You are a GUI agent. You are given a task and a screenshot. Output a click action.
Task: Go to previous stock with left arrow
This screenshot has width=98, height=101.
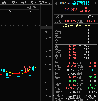point(56,4)
